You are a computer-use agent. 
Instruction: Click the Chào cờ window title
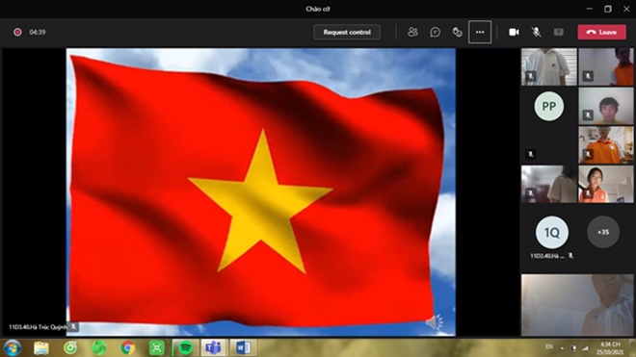click(318, 9)
